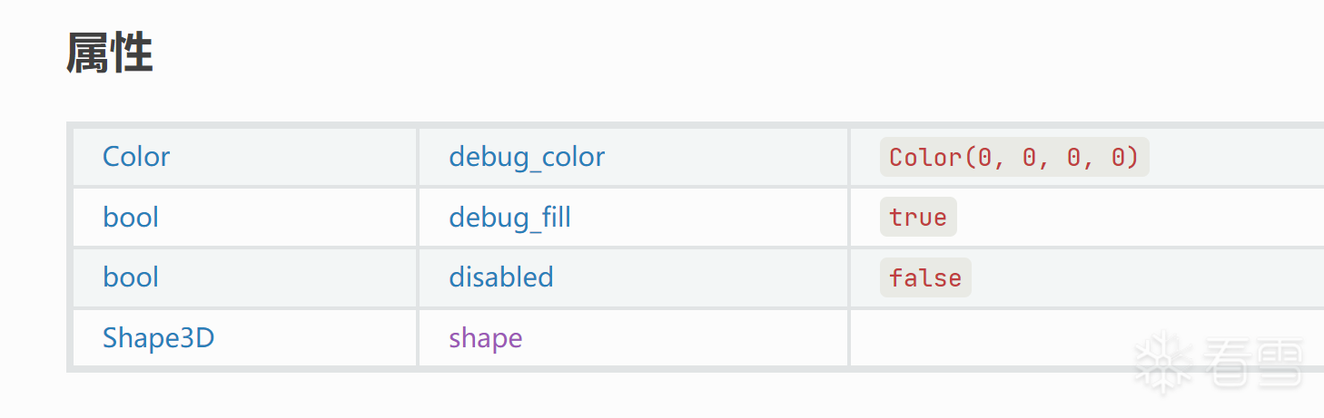Viewport: 1324px width, 418px height.
Task: Open bool type link in disabled row
Action: (x=131, y=277)
